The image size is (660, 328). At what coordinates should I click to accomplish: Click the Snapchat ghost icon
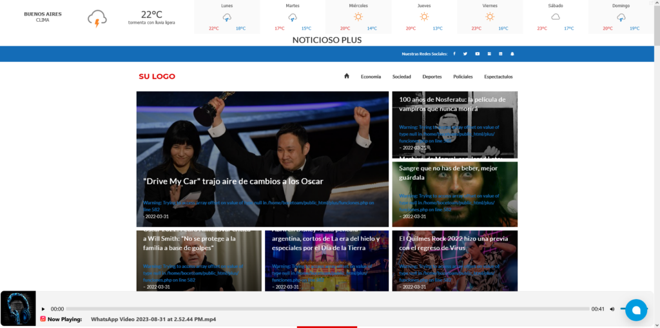pos(512,53)
